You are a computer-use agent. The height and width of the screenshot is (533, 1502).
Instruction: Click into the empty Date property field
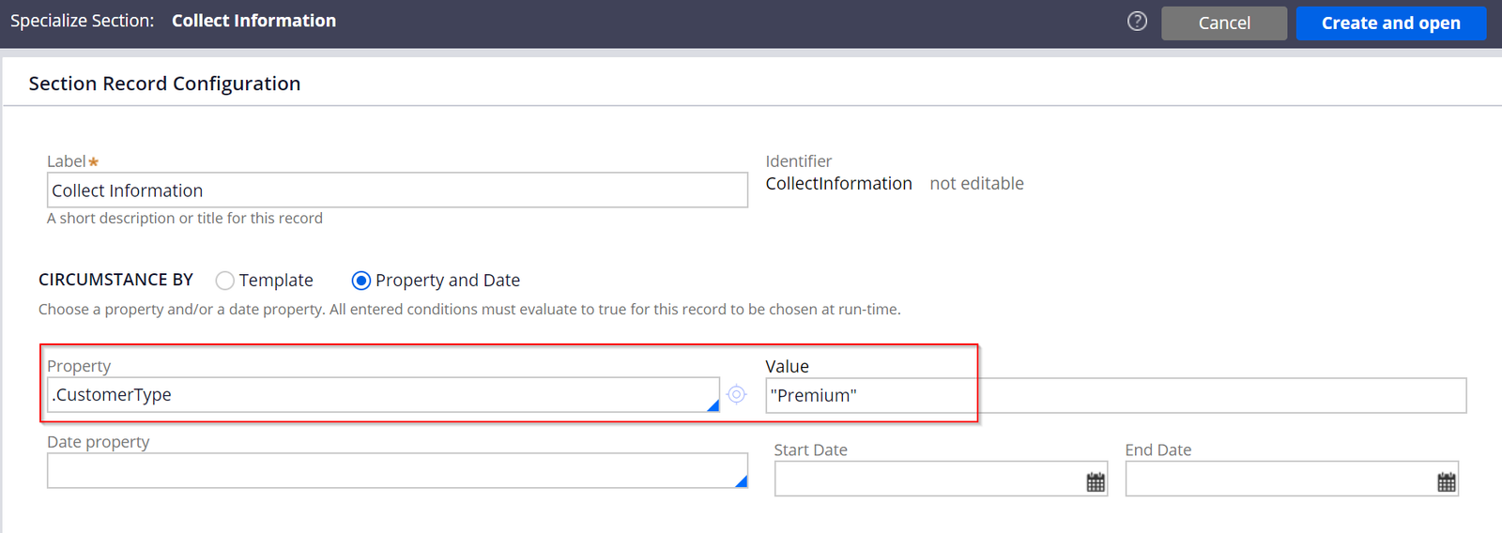tap(397, 471)
